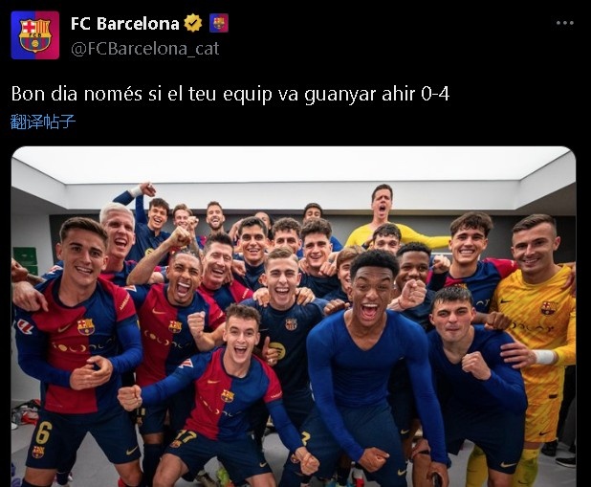Click the number 6 on player's shorts
591x487 pixels.
tap(43, 432)
